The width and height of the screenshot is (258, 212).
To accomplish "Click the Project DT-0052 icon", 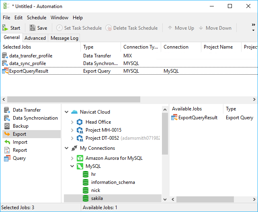I will (x=80, y=138).
